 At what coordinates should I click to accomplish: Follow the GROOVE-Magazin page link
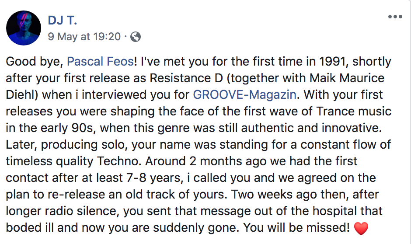click(x=245, y=94)
